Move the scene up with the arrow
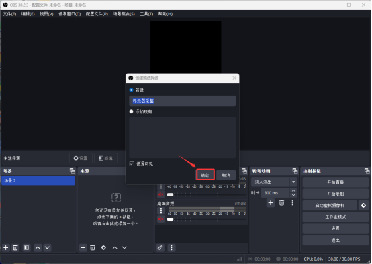Image resolution: width=372 pixels, height=264 pixels. pyautogui.click(x=38, y=248)
